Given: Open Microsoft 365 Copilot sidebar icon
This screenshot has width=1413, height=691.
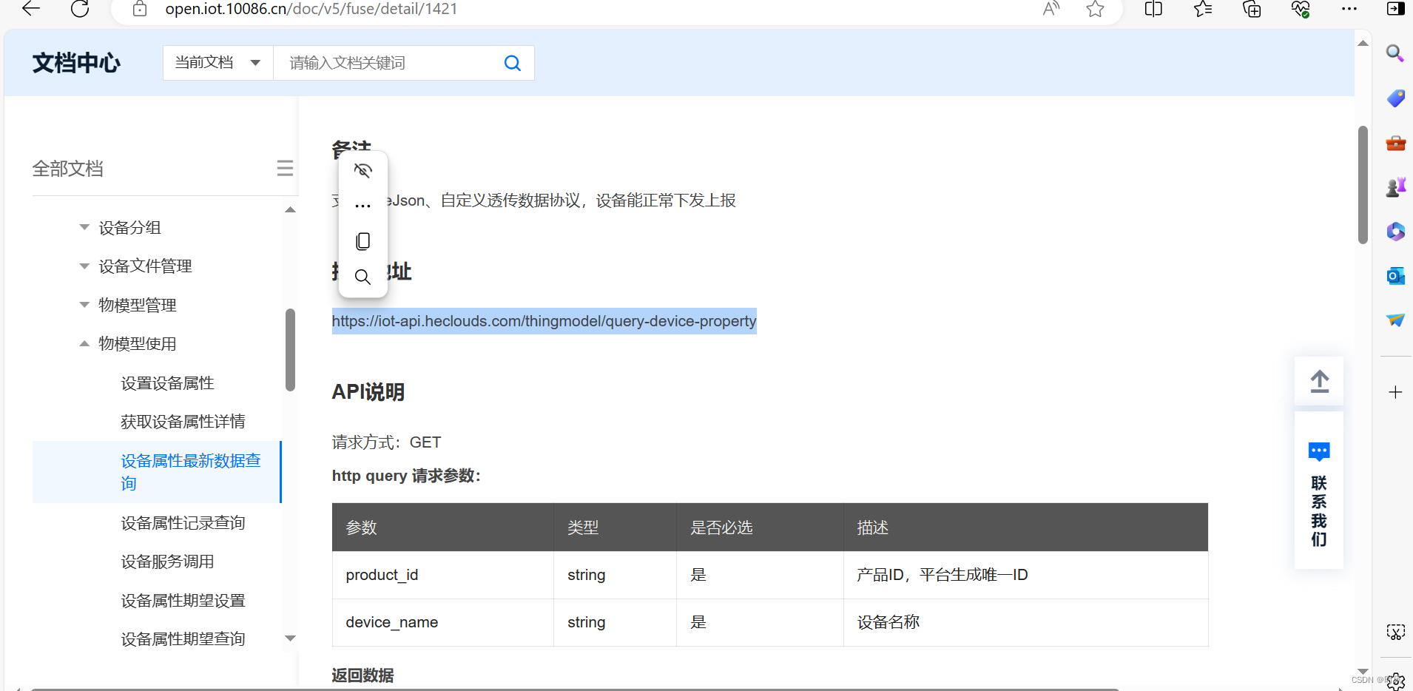Looking at the screenshot, I should tap(1395, 232).
